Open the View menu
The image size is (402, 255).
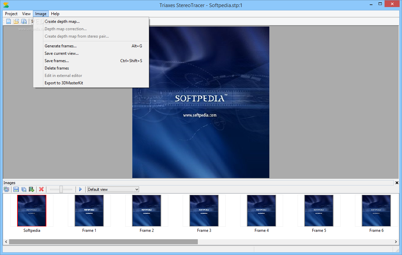(x=26, y=14)
